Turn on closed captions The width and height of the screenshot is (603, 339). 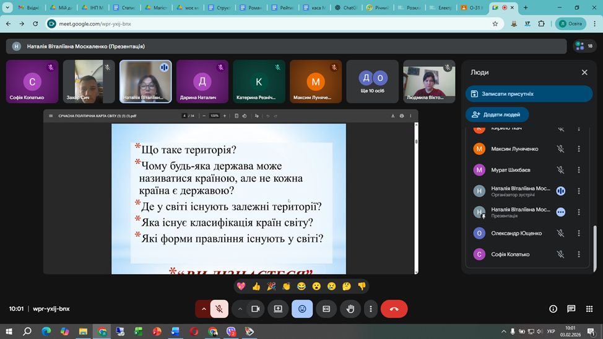pyautogui.click(x=326, y=309)
